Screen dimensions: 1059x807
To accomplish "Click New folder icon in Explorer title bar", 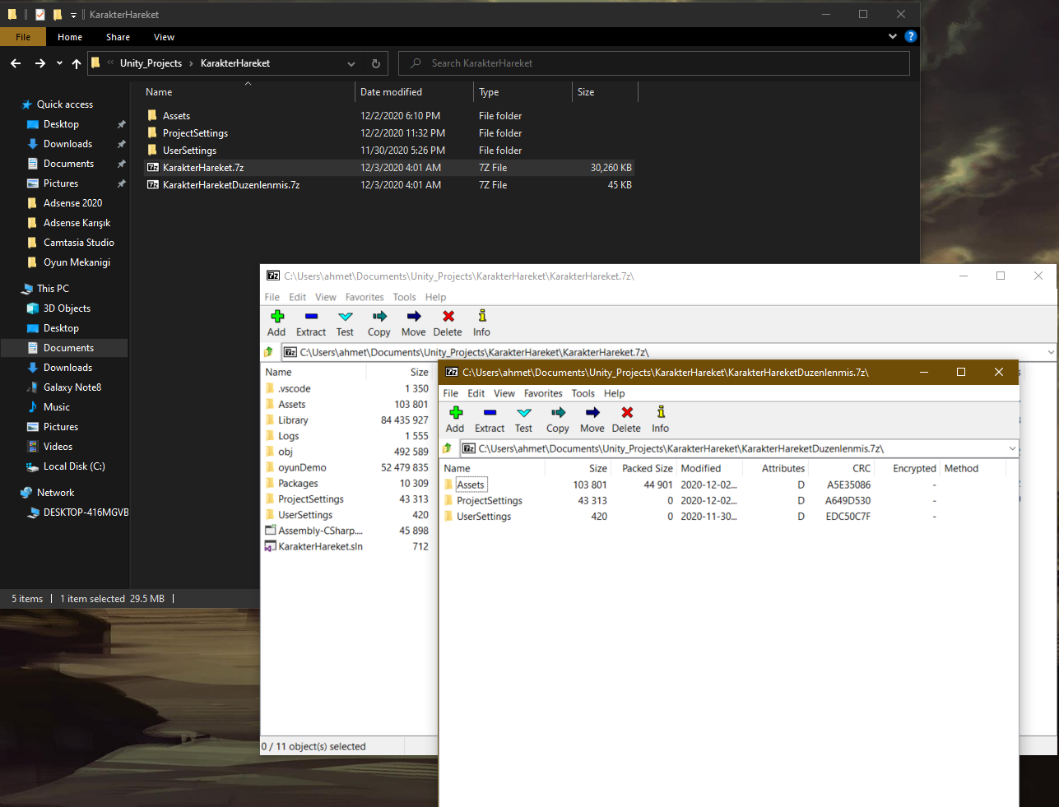I will 58,14.
